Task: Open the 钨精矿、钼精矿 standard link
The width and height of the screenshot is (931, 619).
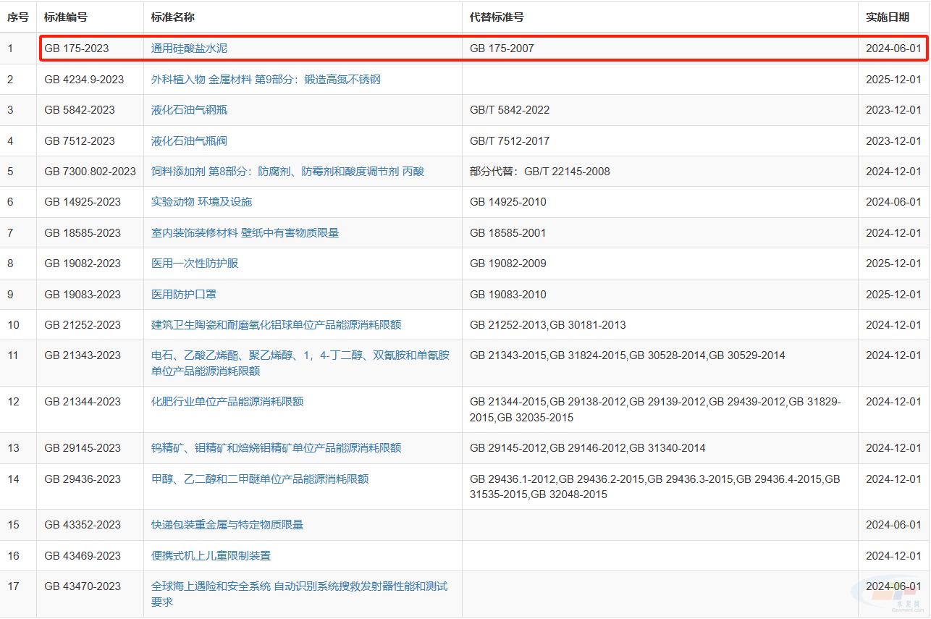Action: [276, 448]
